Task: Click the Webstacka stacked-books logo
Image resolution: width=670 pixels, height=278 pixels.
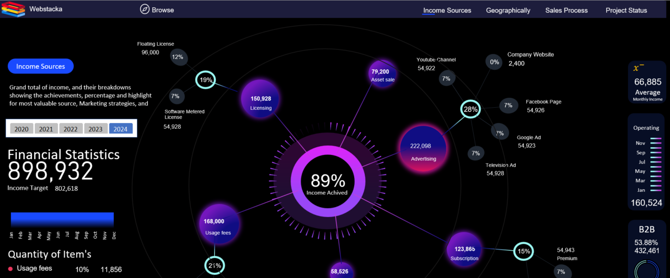Action: click(x=13, y=9)
